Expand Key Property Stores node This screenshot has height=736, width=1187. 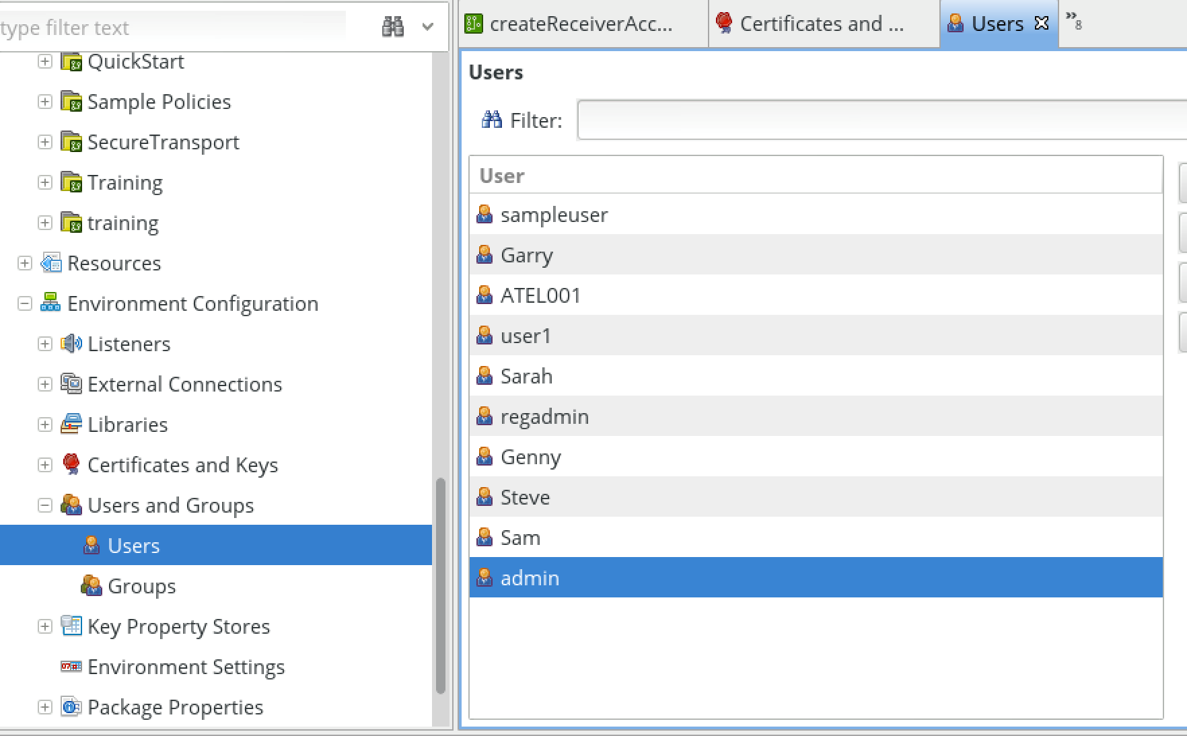[x=45, y=626]
